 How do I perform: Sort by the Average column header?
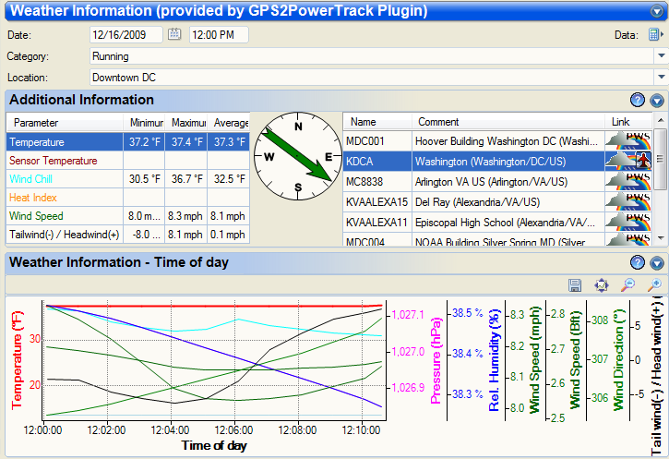pyautogui.click(x=228, y=123)
